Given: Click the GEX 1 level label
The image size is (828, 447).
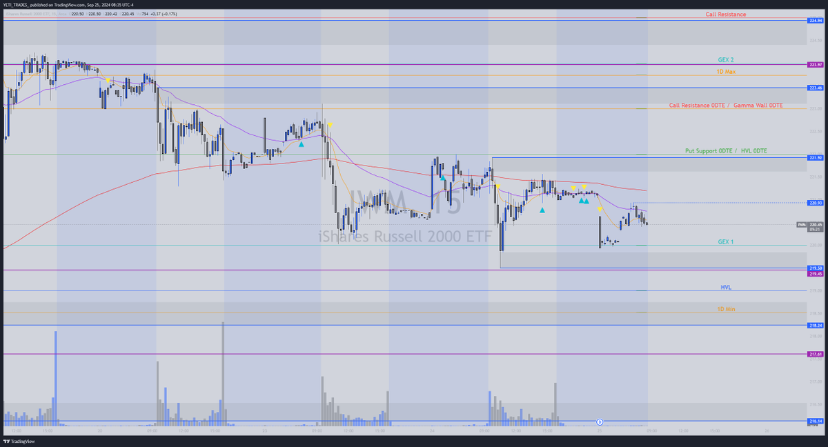Looking at the screenshot, I should (725, 241).
